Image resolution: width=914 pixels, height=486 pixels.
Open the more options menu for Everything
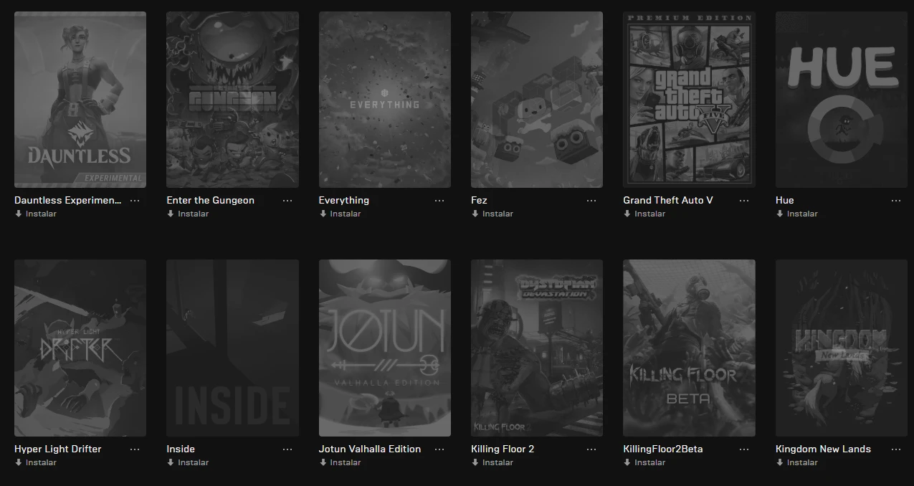[439, 201]
